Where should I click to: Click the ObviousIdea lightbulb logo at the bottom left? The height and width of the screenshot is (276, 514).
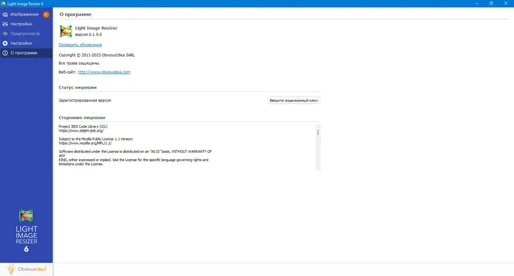[26, 269]
